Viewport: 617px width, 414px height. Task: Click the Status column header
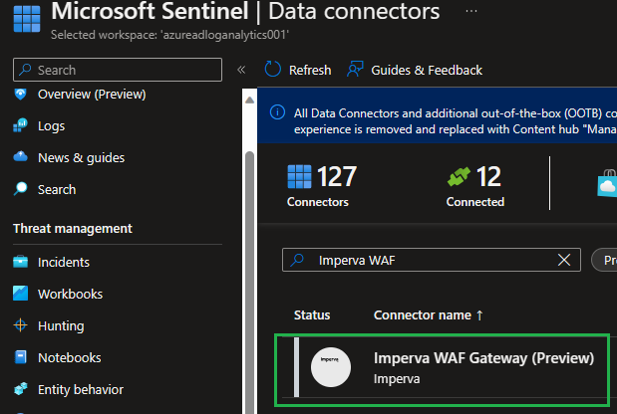coord(312,315)
